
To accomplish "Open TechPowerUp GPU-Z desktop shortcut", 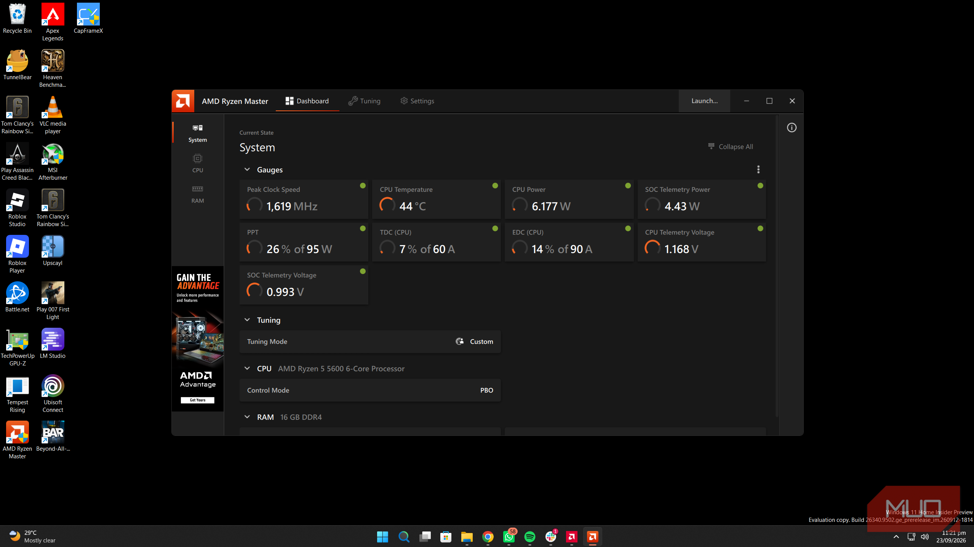I will click(17, 347).
